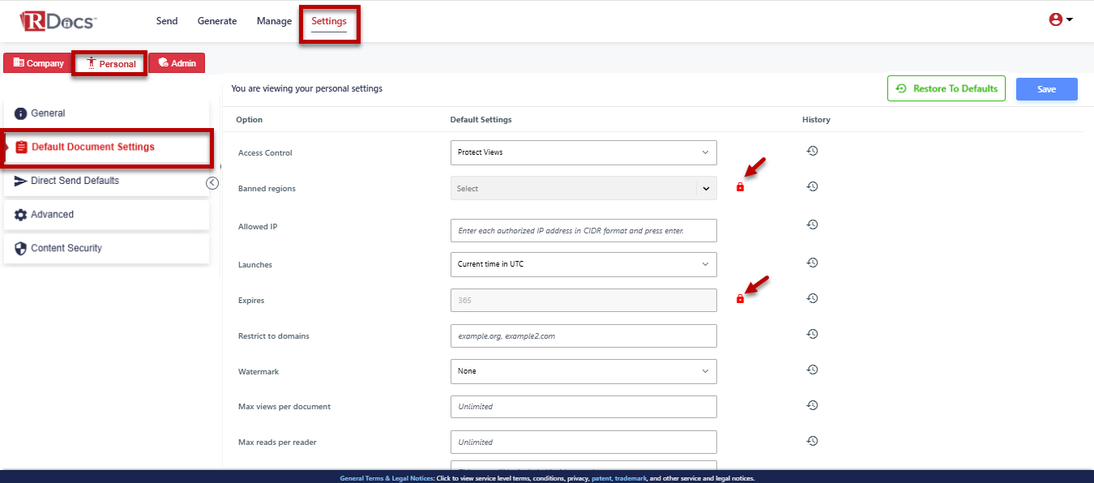Image resolution: width=1094 pixels, height=483 pixels.
Task: Open the Access Control dropdown
Action: (x=583, y=152)
